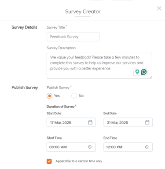
Task: Open the End Date field showing 31 Mar, 2025
Action: [x=128, y=122]
